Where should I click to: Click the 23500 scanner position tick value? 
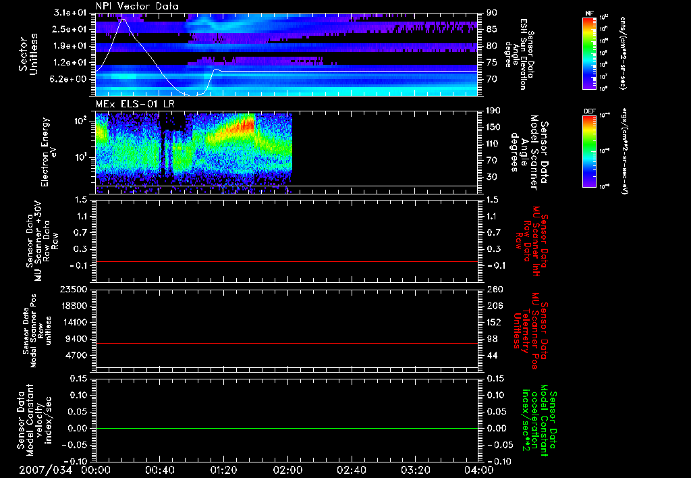[x=74, y=289]
